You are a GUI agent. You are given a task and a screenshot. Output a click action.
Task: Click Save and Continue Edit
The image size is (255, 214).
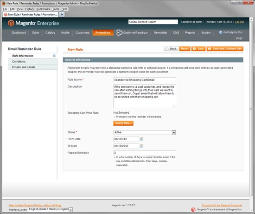[x=225, y=49]
